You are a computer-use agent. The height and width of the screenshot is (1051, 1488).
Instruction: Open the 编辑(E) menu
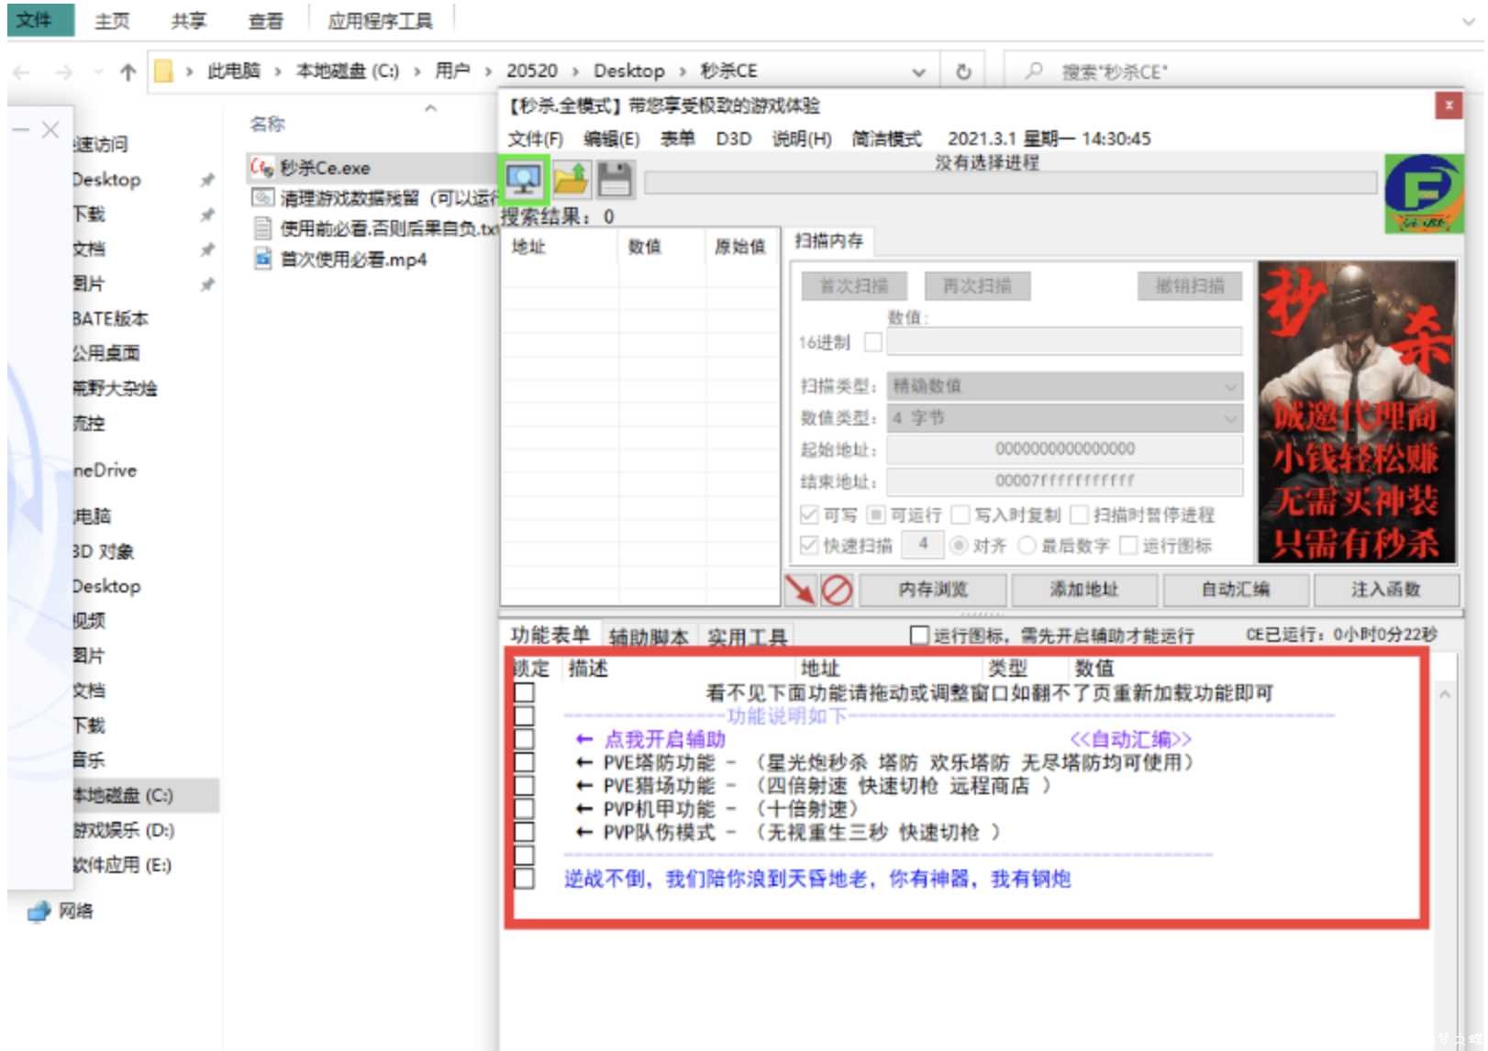[612, 138]
